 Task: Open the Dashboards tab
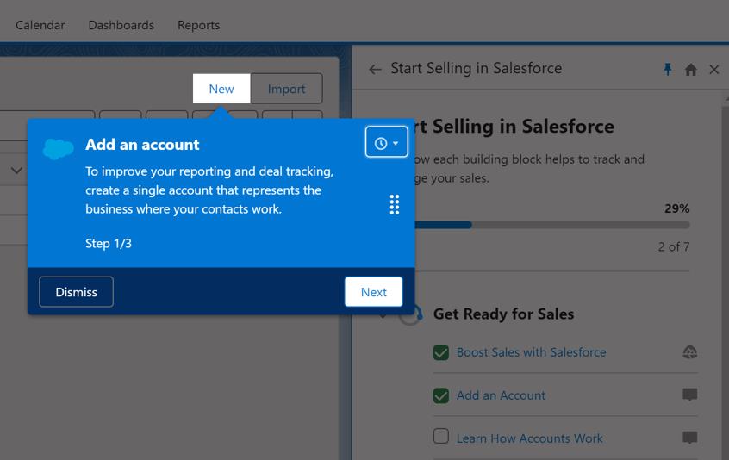click(121, 25)
